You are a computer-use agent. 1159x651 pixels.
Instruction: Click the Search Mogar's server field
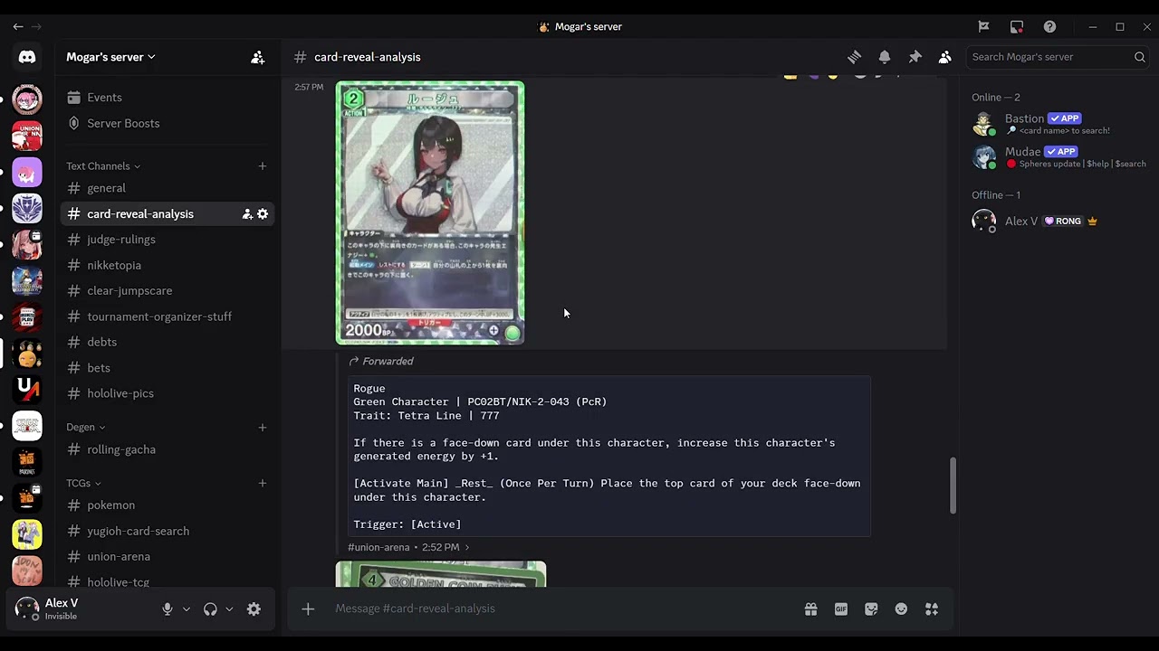[1058, 57]
